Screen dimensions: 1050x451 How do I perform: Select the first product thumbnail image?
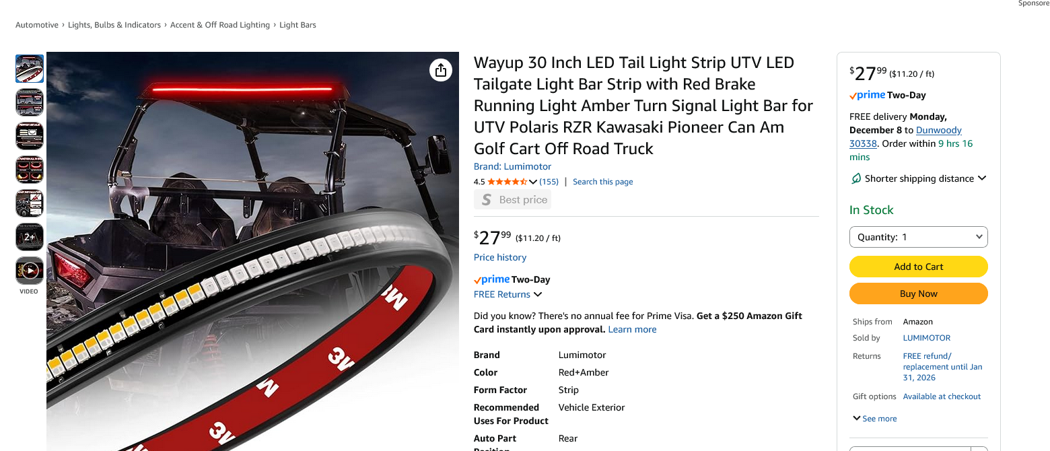pos(30,69)
